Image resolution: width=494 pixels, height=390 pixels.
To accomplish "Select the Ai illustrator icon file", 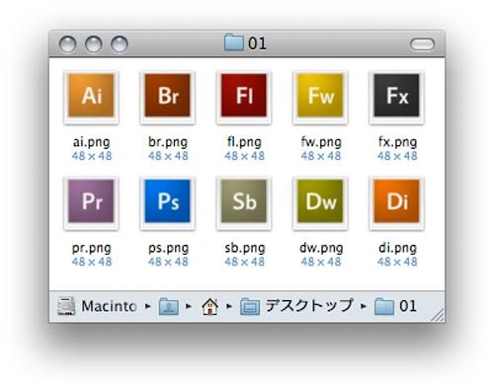I will (x=91, y=97).
